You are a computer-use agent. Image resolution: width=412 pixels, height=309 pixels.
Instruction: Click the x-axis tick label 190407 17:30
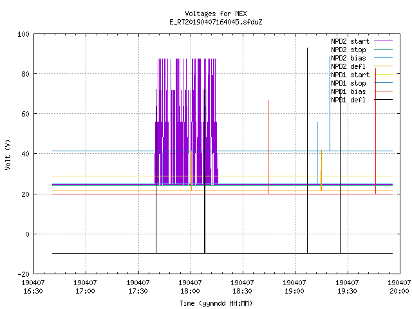[x=138, y=287]
